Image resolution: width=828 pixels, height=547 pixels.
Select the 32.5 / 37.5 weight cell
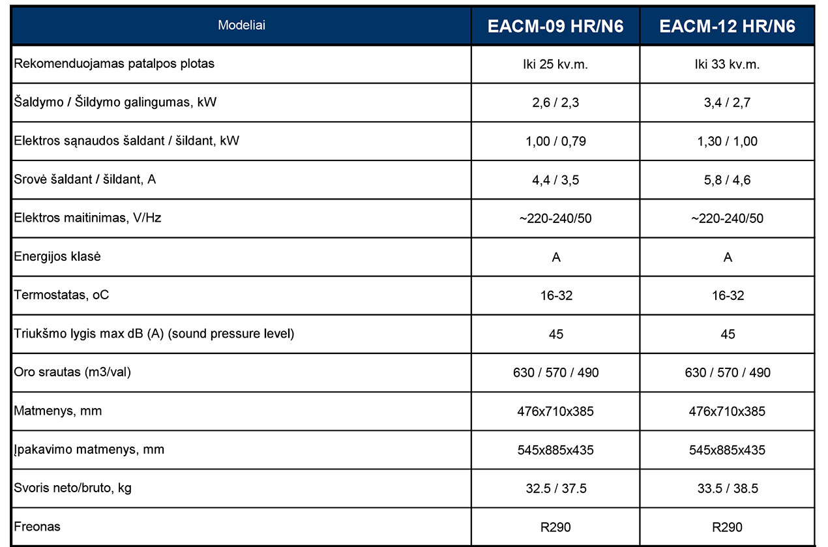(x=555, y=488)
